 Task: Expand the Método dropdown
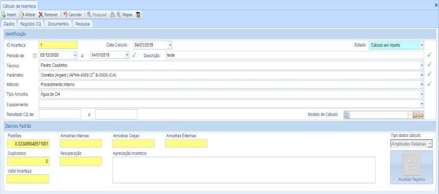click(422, 85)
